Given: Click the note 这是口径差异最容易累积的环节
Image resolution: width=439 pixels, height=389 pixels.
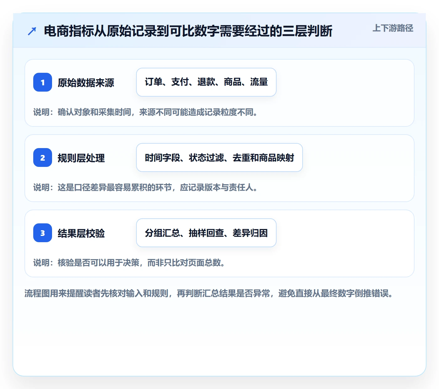Looking at the screenshot, I should 145,188.
